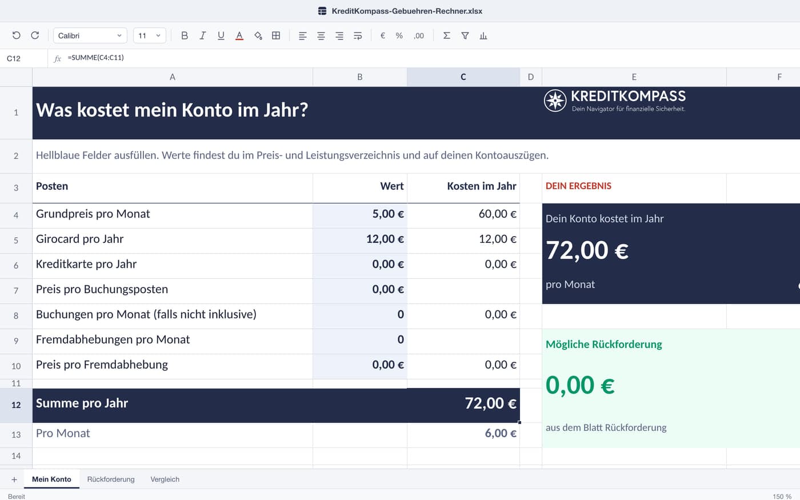Click the filter funnel icon

[465, 35]
